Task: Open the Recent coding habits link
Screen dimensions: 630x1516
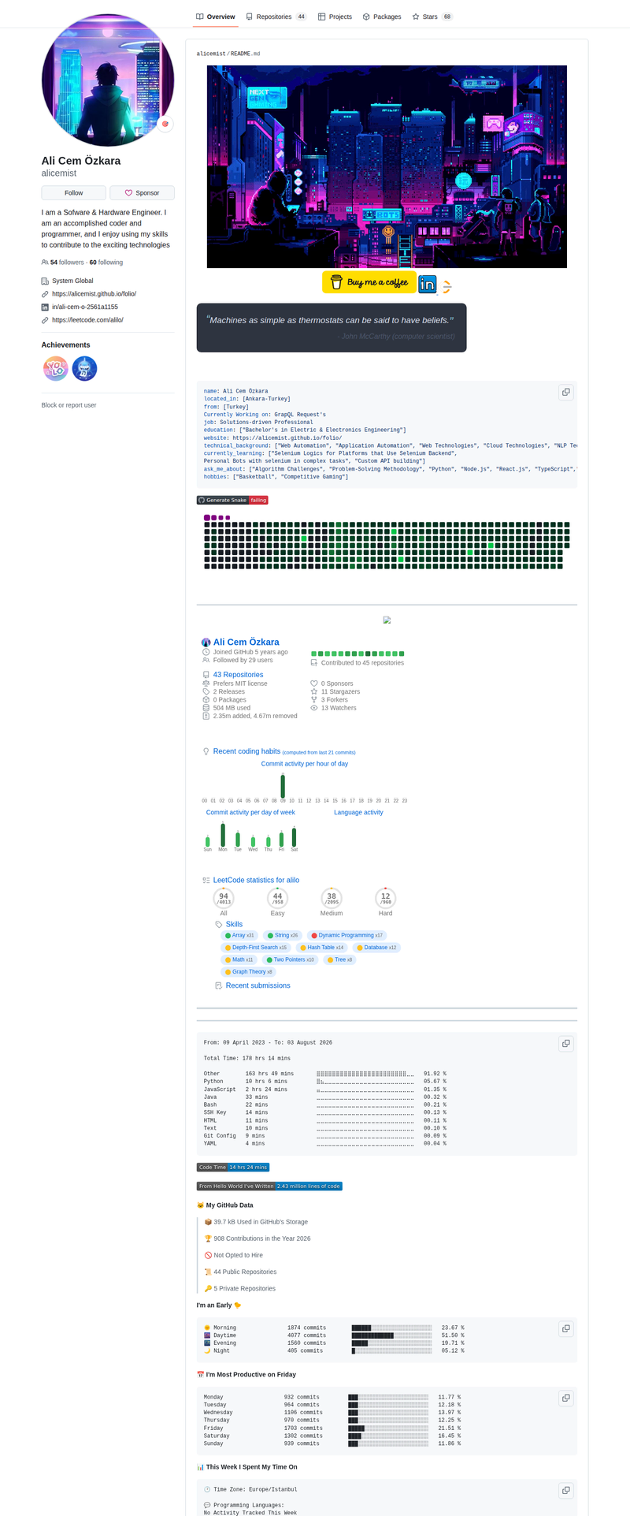Action: pos(246,751)
